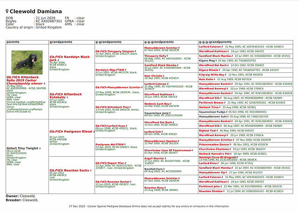
Task: Select Maesydderwen Suki entry
Action: 213,117
